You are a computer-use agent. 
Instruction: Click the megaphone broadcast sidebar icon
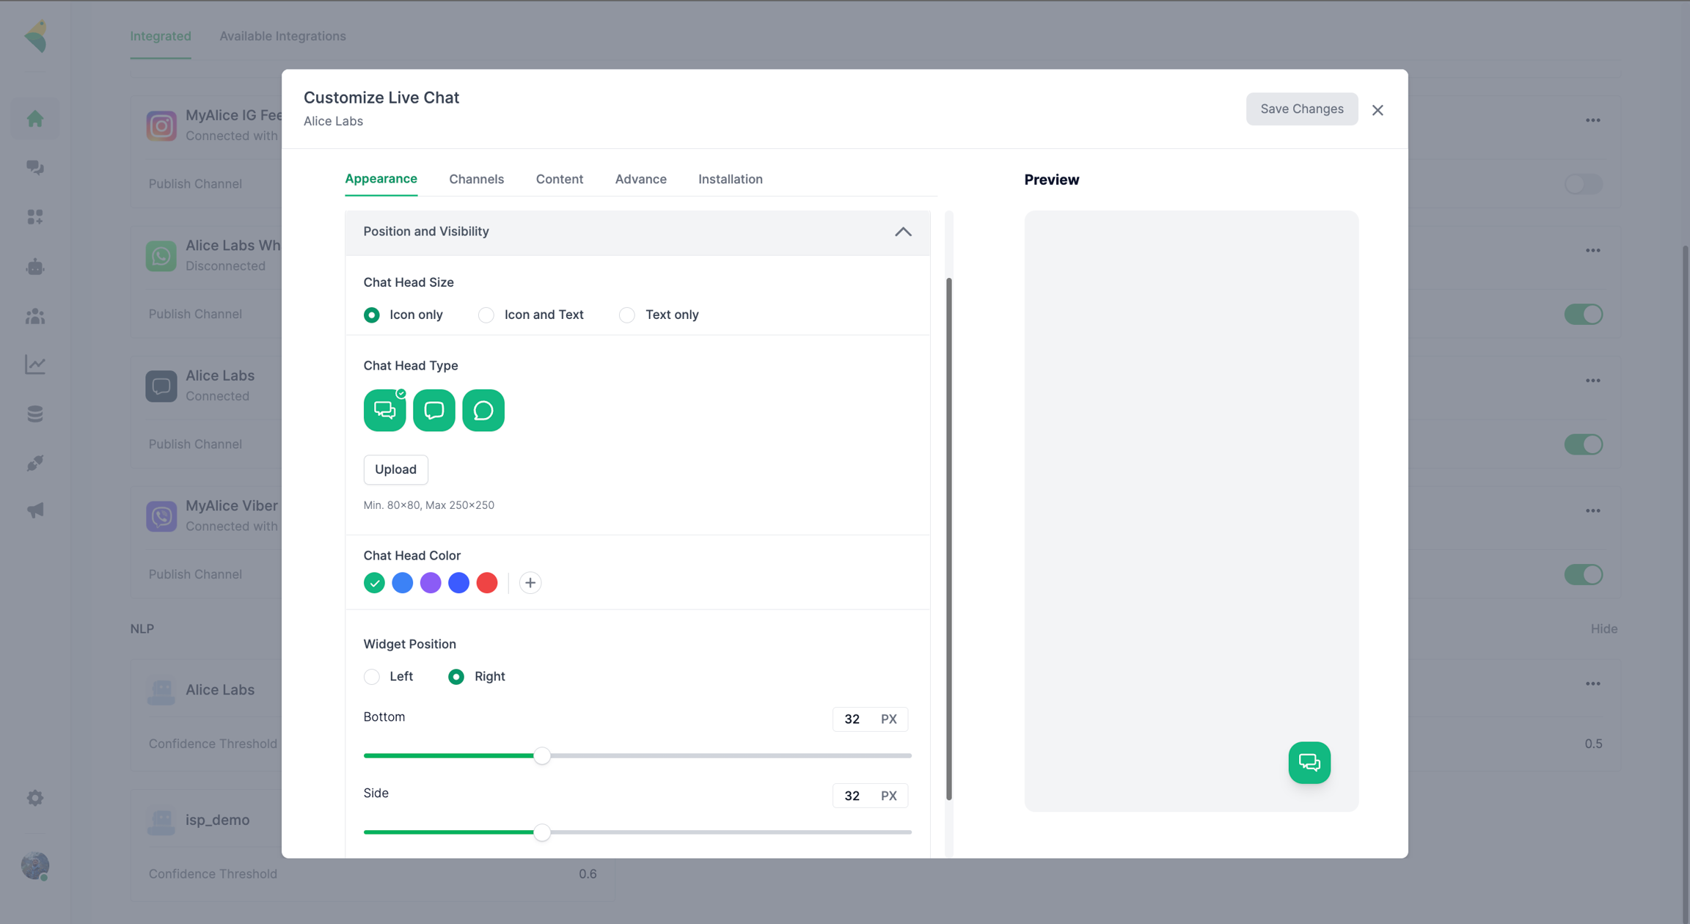35,510
